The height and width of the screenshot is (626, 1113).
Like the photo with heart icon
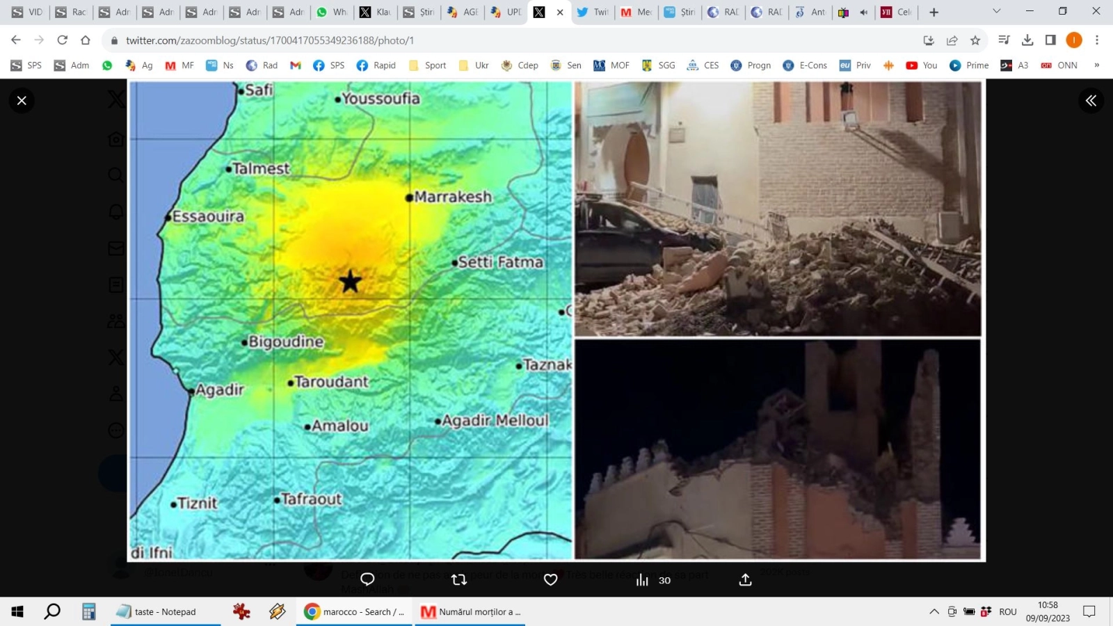pyautogui.click(x=550, y=579)
